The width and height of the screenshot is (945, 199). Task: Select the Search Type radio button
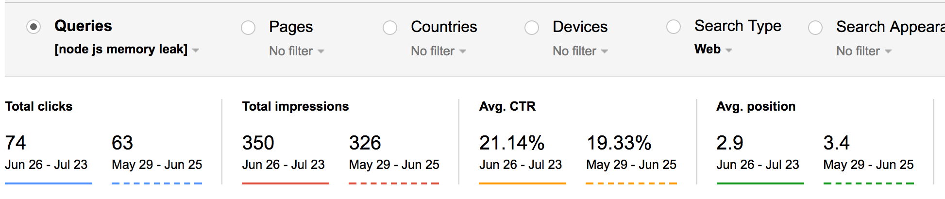click(x=674, y=27)
